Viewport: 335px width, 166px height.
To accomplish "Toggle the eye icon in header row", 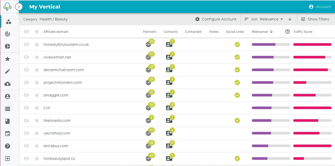I will point(26,32).
